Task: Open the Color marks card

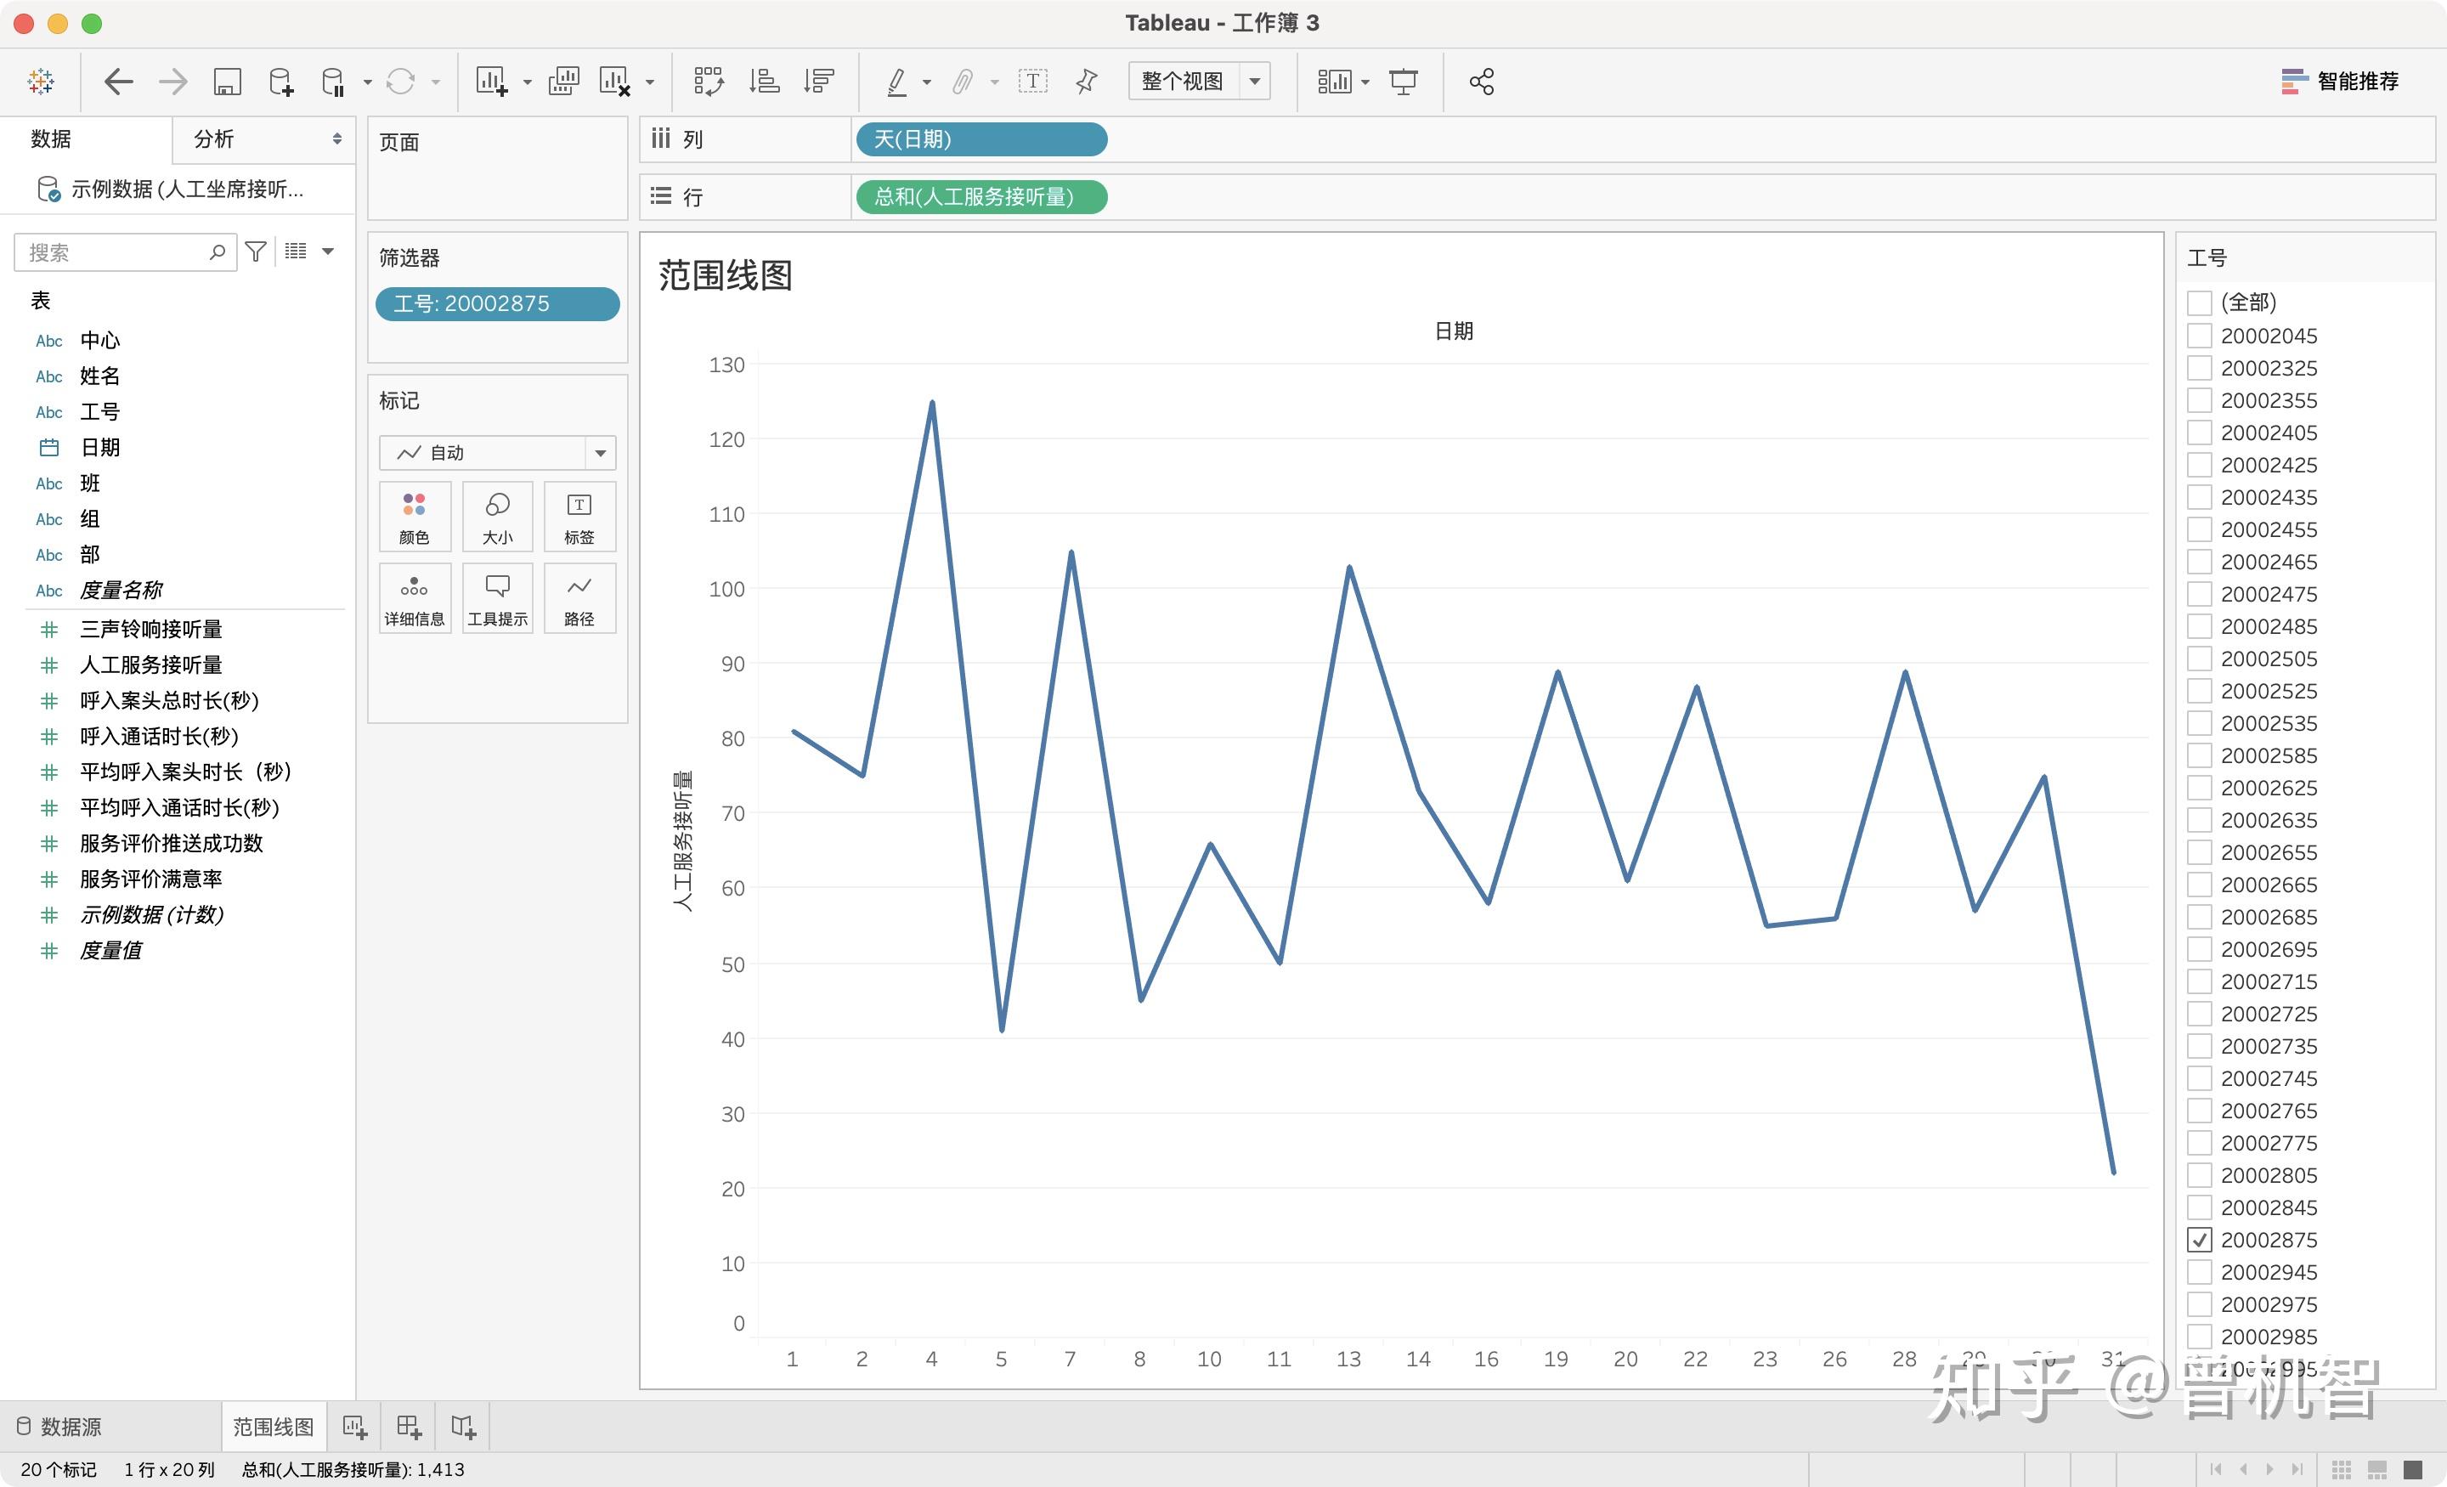Action: (414, 517)
